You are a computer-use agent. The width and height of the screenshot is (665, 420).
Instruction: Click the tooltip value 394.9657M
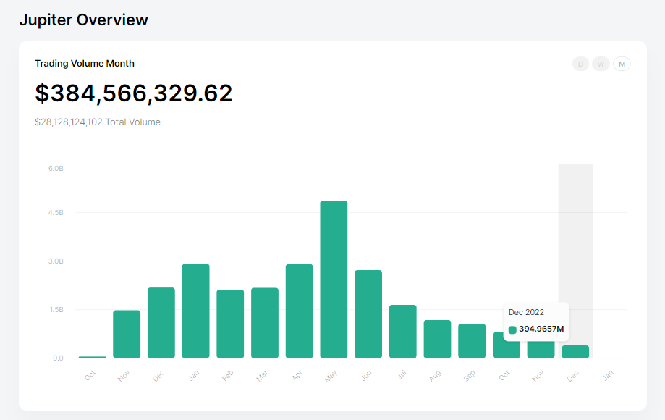[x=541, y=329]
